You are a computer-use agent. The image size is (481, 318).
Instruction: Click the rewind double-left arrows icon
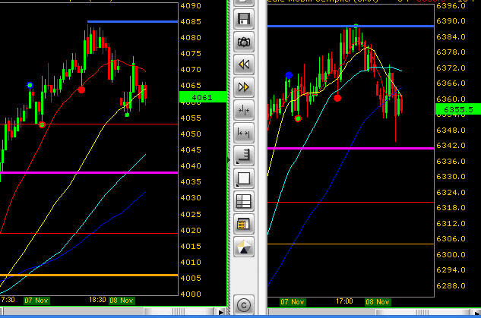pos(244,65)
